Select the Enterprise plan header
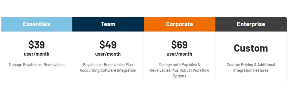The height and width of the screenshot is (109, 290). 251,24
